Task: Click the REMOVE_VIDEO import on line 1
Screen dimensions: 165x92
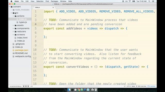Action: pyautogui.click(x=110, y=11)
